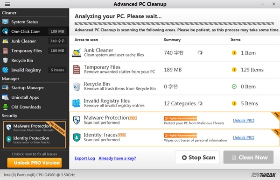Click the Clean Now button

tap(248, 157)
